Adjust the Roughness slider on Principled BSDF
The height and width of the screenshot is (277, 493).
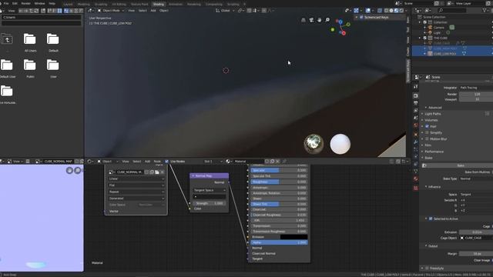pos(279,182)
